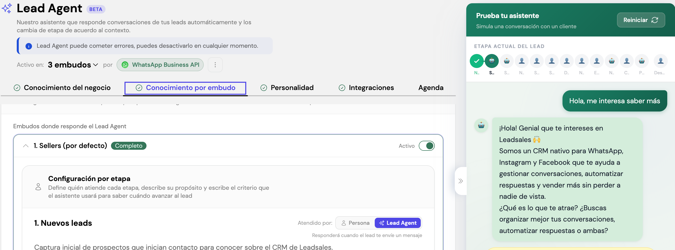Set Nuevos leads attended by Lead Agent

click(398, 223)
